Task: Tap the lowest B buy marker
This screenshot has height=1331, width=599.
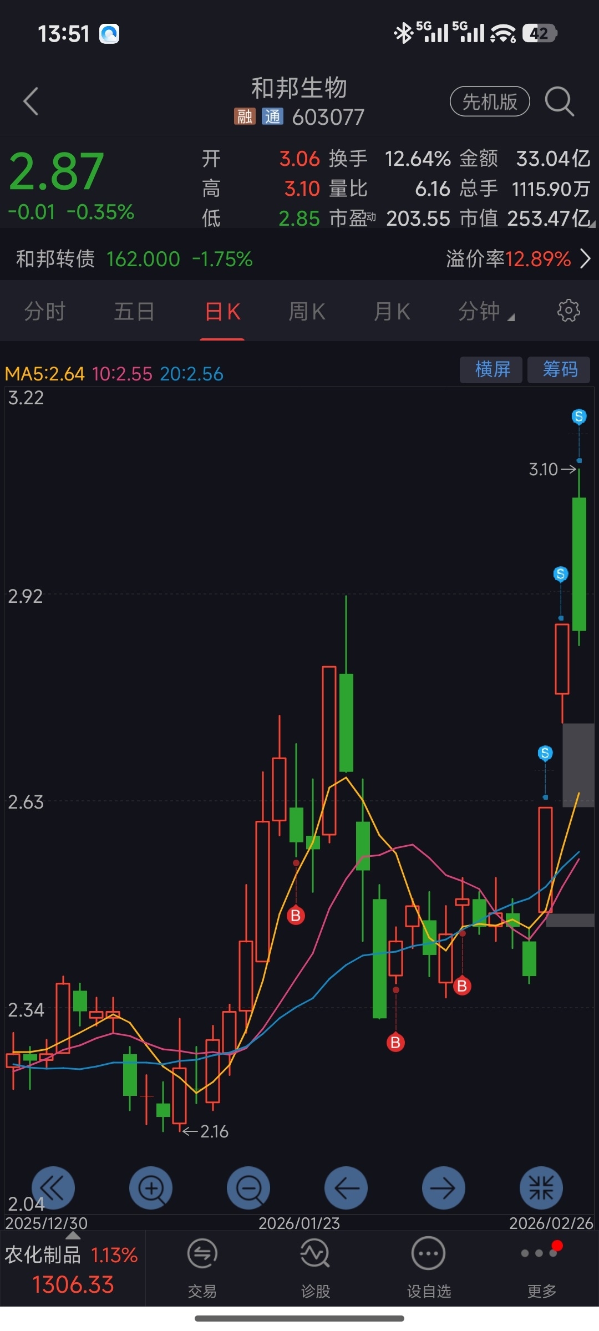Action: pos(395,1042)
